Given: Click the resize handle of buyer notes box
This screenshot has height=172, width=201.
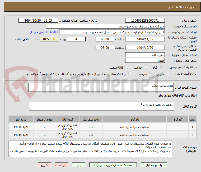Looking at the screenshot, I should [x=10, y=156].
